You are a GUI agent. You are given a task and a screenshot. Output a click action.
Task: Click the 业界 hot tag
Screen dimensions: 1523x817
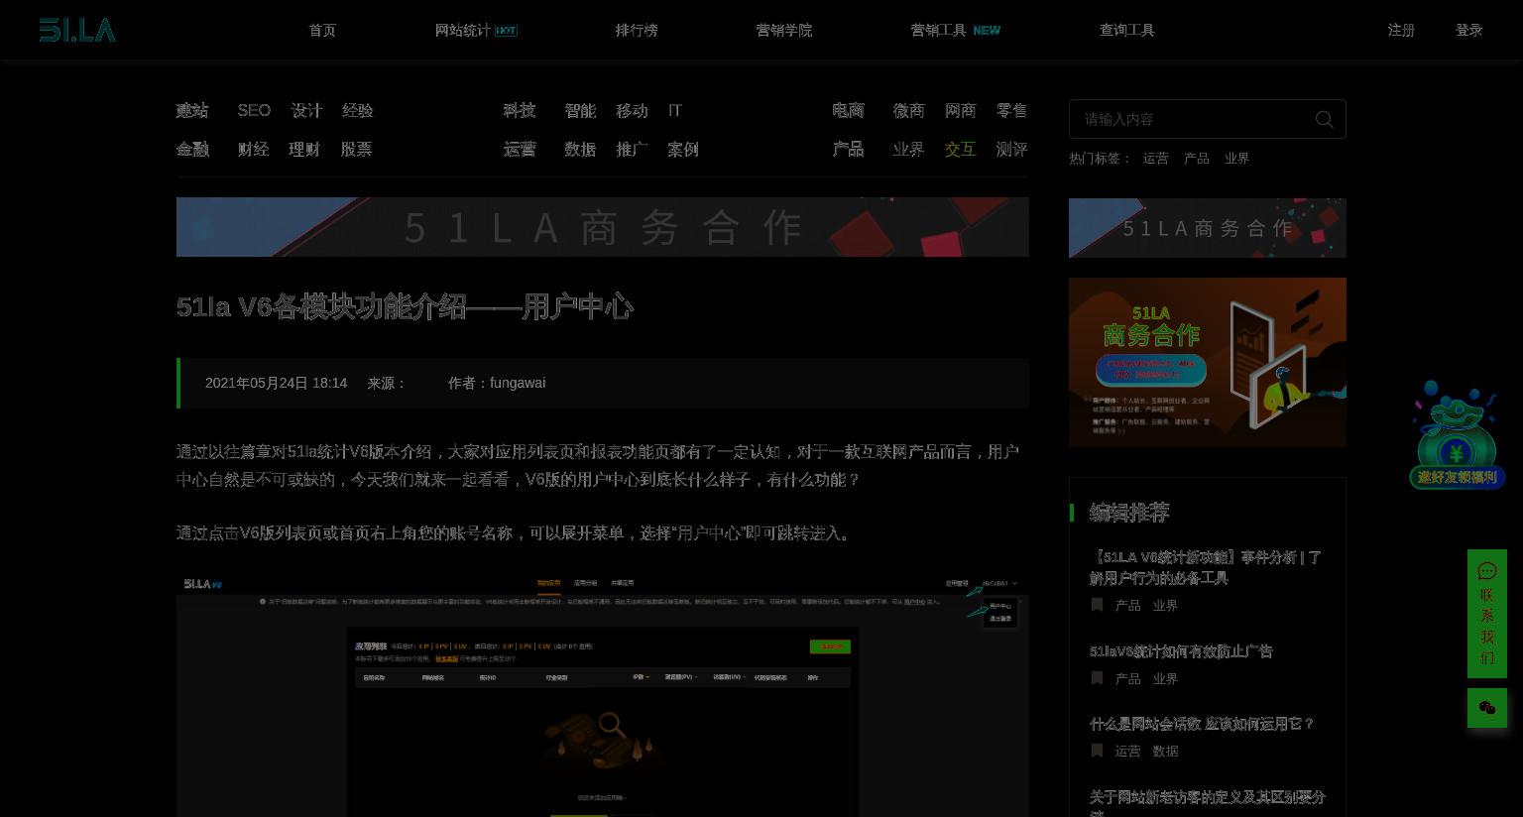[1236, 159]
